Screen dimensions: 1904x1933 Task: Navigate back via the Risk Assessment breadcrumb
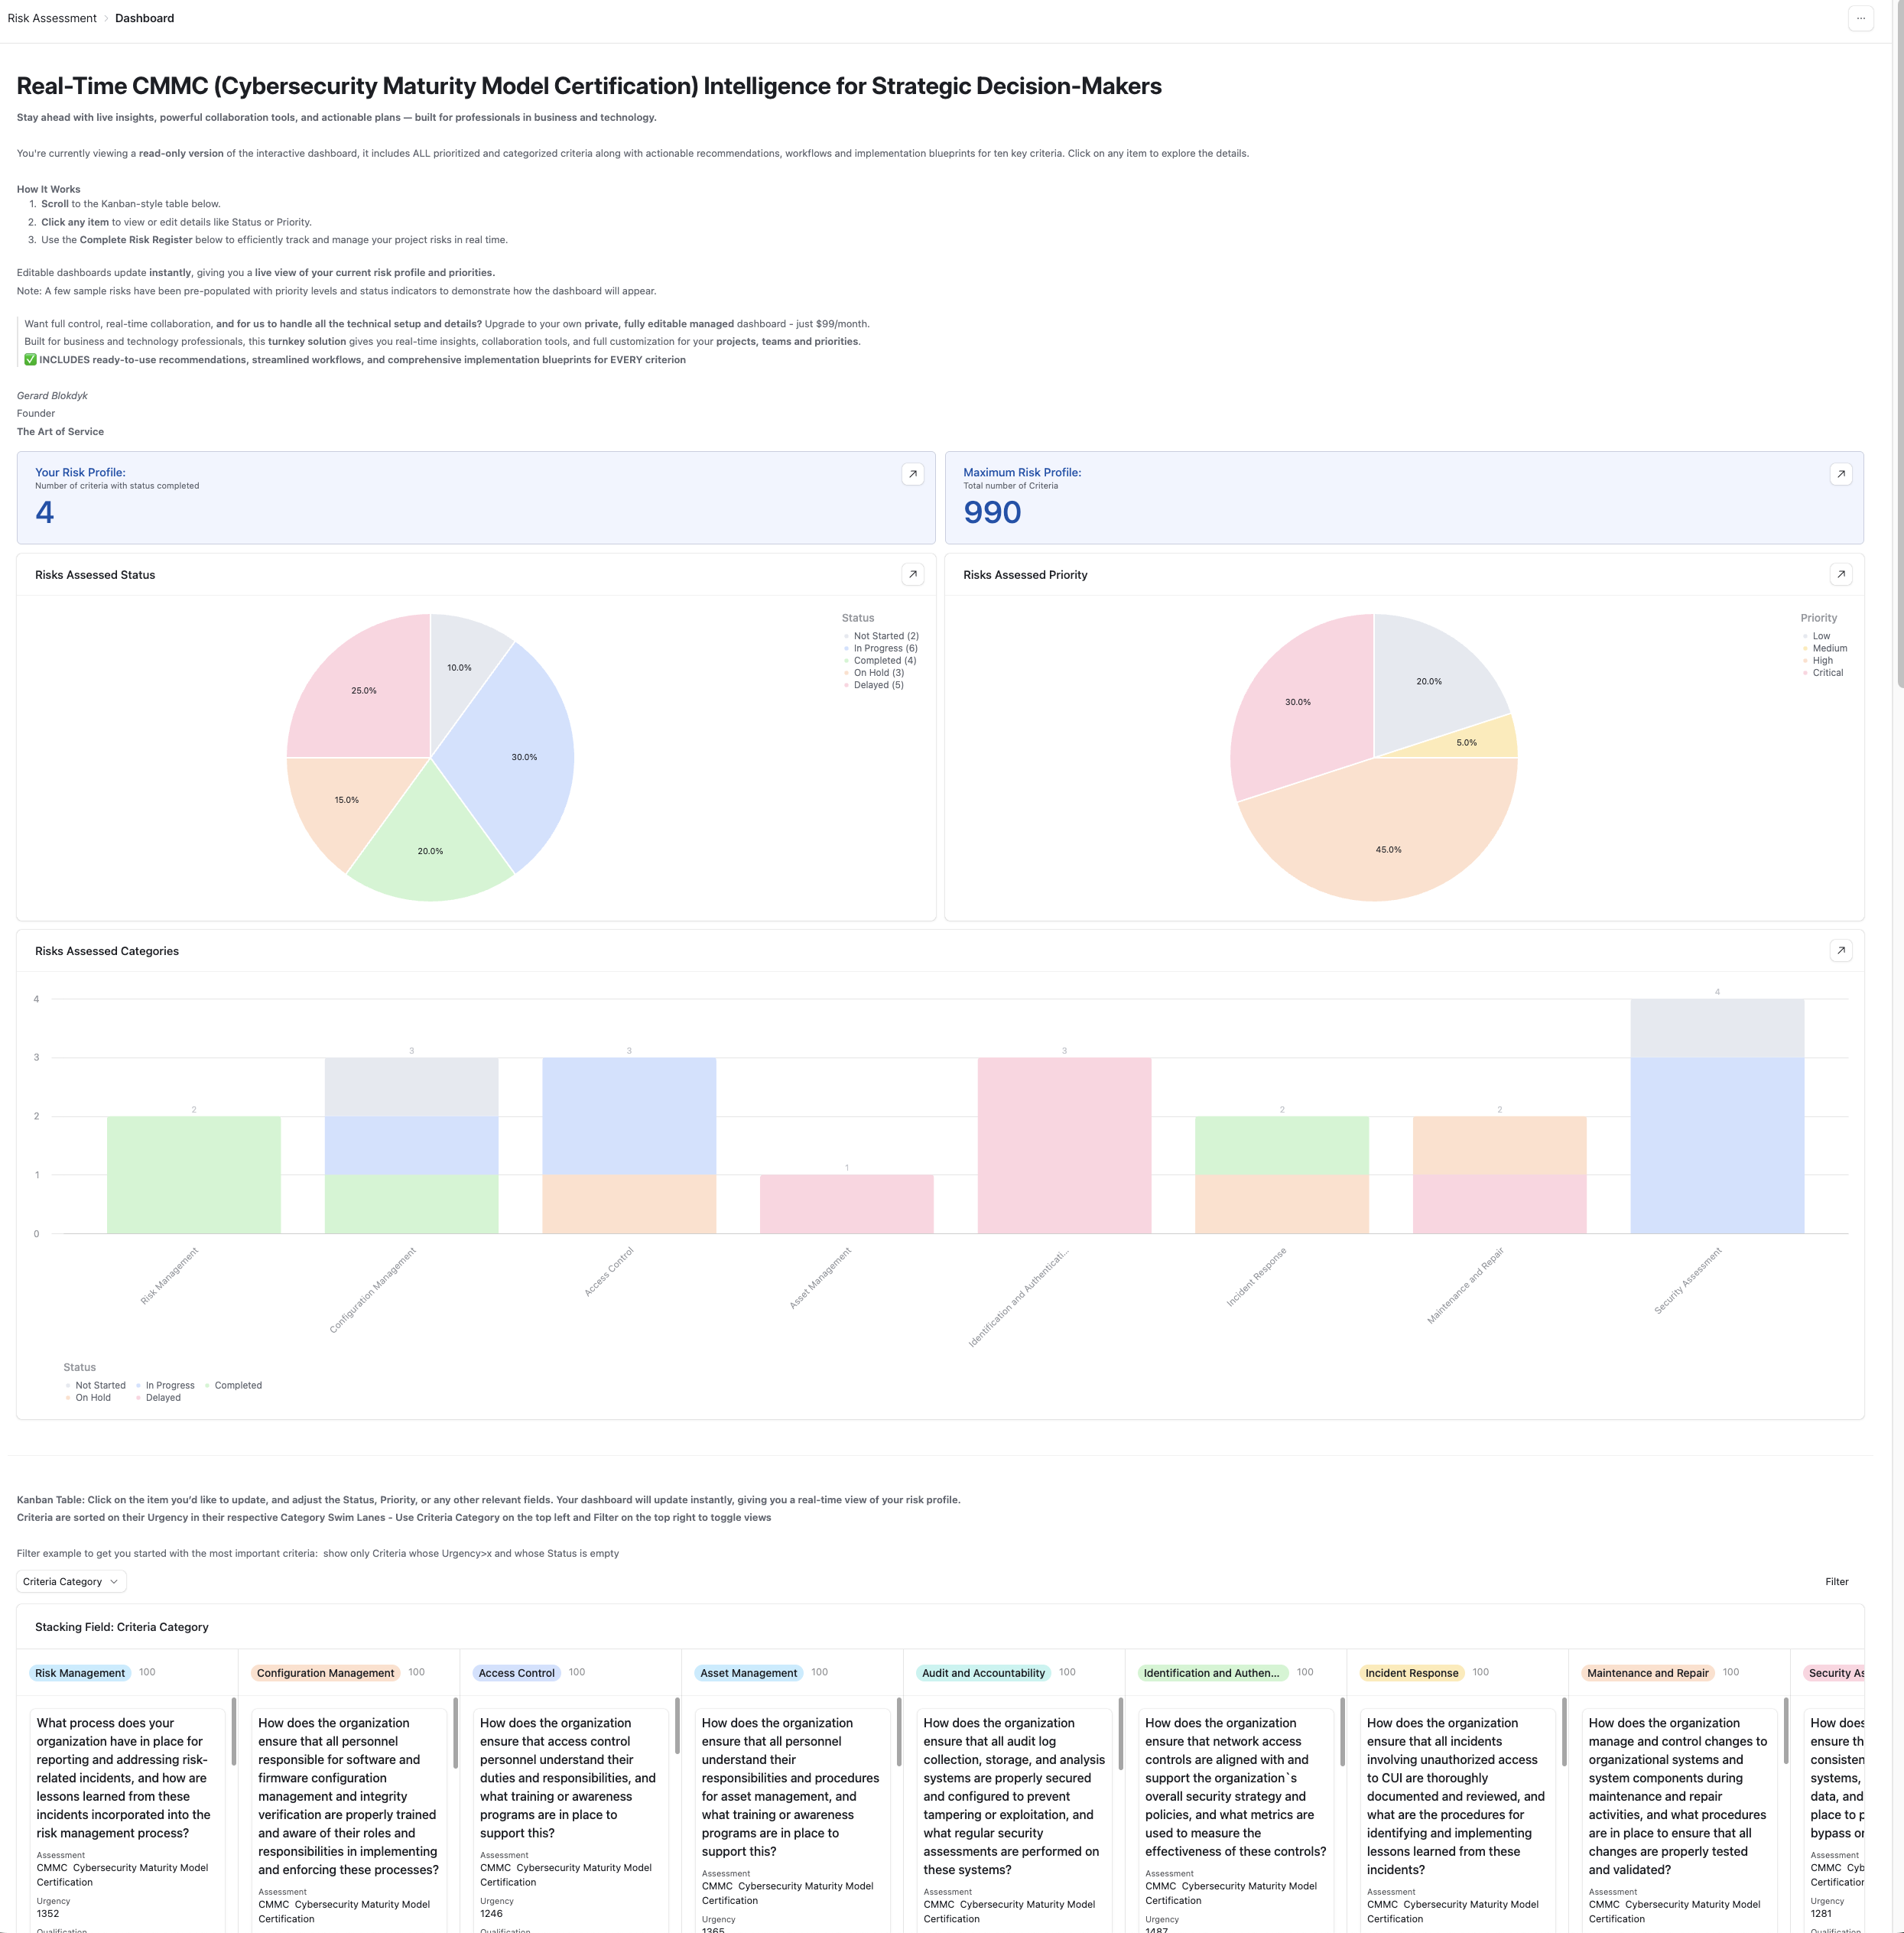[52, 17]
